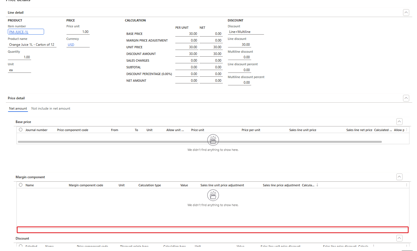Click the Net amount per unit value
Screen dimensions: 417x251
187,81
